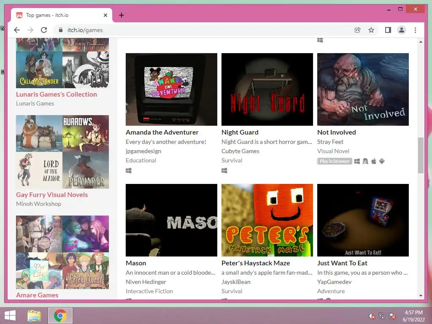Open the Not Involved cover image
The width and height of the screenshot is (432, 324).
(x=363, y=89)
